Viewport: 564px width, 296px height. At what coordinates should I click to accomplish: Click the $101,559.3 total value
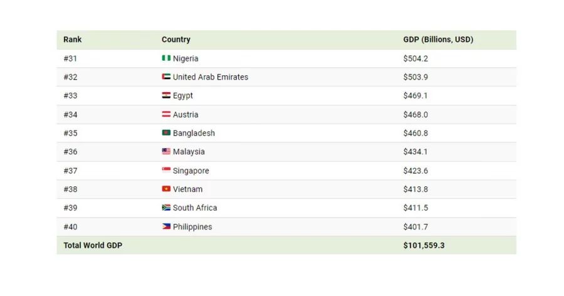point(424,245)
